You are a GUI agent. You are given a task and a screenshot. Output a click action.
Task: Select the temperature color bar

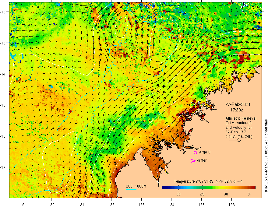tap(209, 188)
